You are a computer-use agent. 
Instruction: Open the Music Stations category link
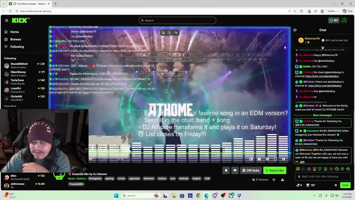[77, 179]
